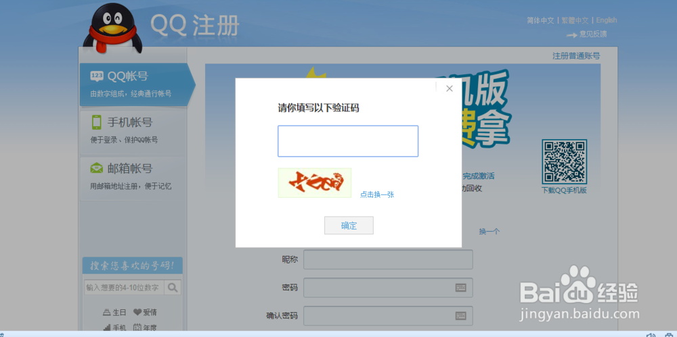Confirm with the 确定 button
This screenshot has height=337, width=677.
tap(349, 226)
